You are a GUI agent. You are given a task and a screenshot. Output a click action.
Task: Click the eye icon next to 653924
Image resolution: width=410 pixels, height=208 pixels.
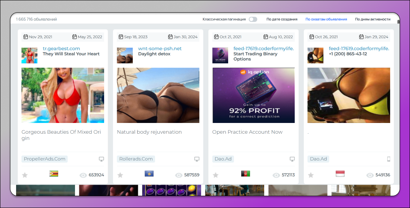[x=83, y=175]
